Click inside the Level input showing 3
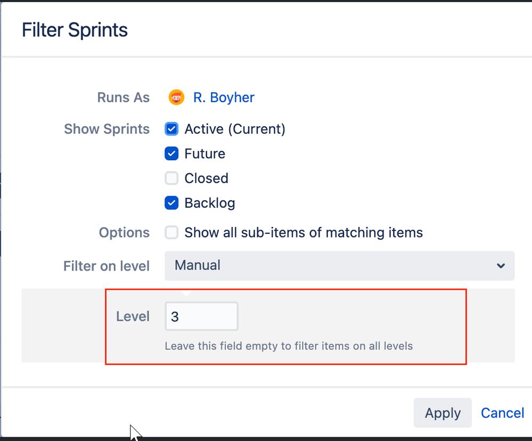532x441 pixels. 201,316
